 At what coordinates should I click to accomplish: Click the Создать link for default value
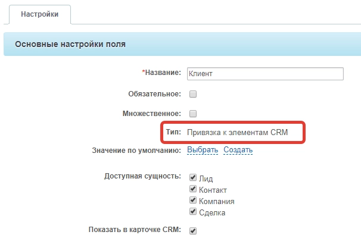[x=238, y=150]
